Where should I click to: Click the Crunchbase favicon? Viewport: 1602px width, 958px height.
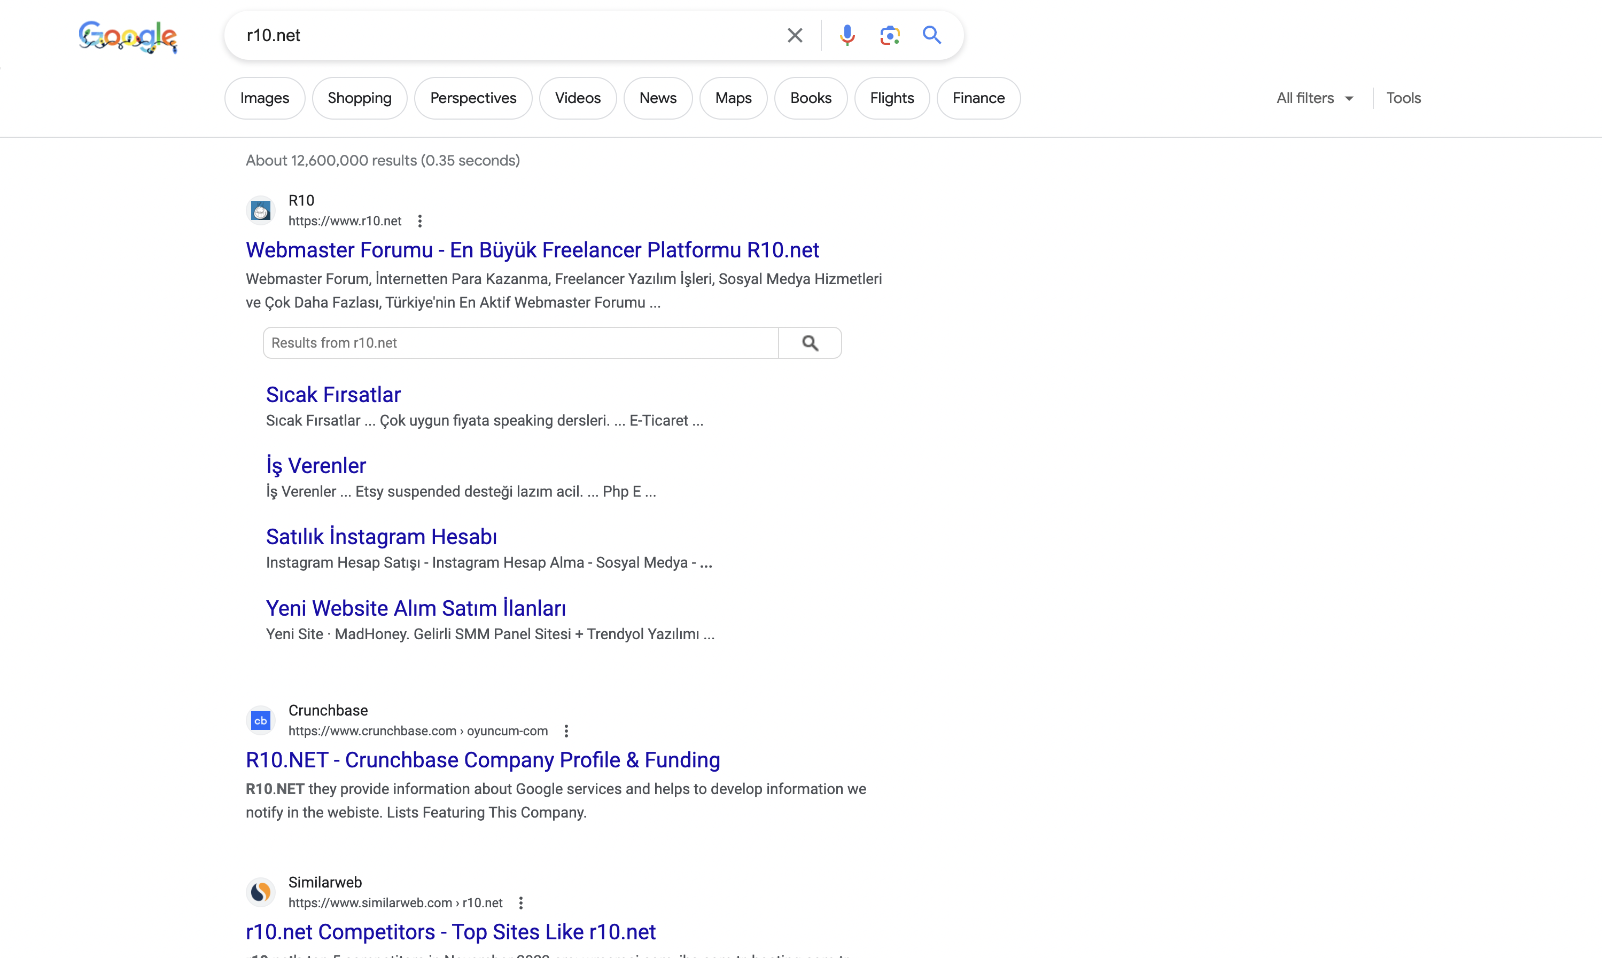(x=261, y=720)
